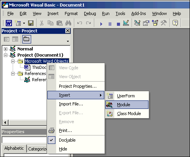
Task: Expand the Normal project tree node
Action: (x=5, y=49)
